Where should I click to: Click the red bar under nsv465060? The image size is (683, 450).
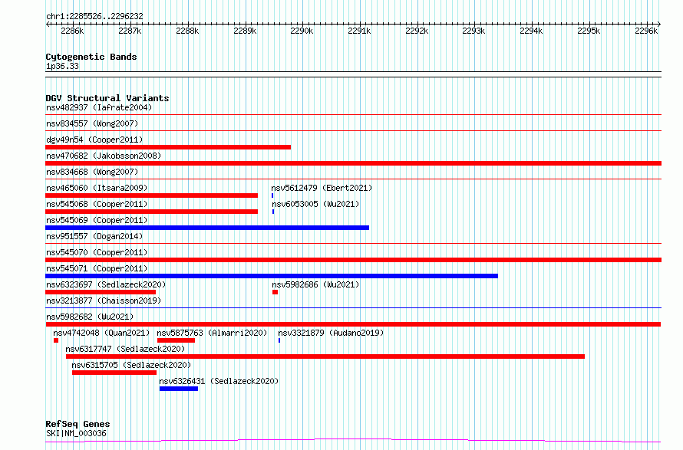pos(152,195)
